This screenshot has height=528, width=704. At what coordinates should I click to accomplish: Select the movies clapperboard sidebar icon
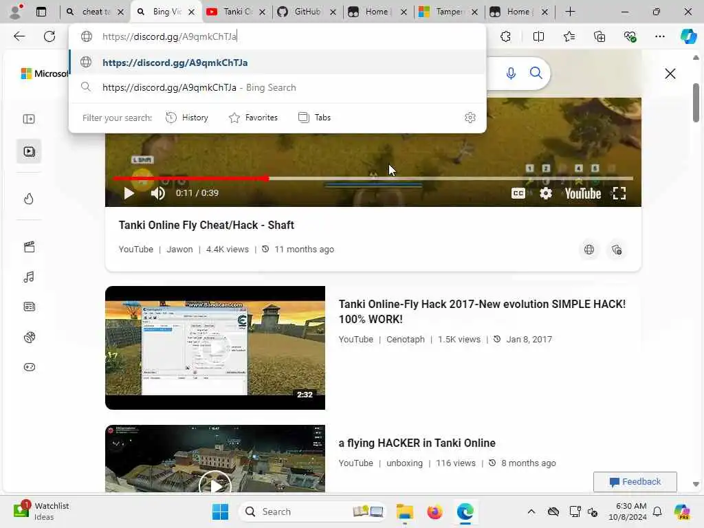(29, 247)
